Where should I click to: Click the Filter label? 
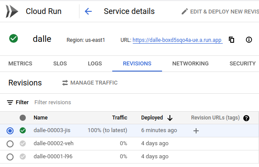(x=22, y=102)
